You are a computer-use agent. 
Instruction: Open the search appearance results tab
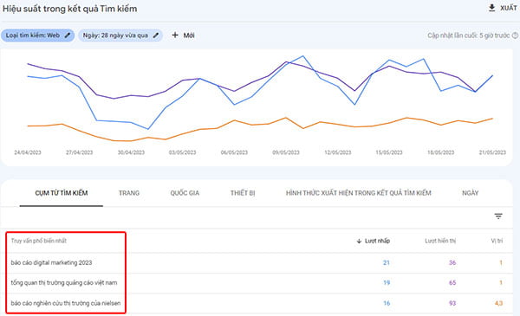[359, 193]
